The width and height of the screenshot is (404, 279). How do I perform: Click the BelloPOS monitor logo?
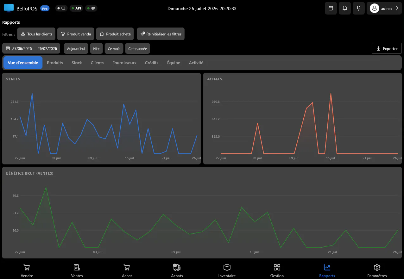9,8
